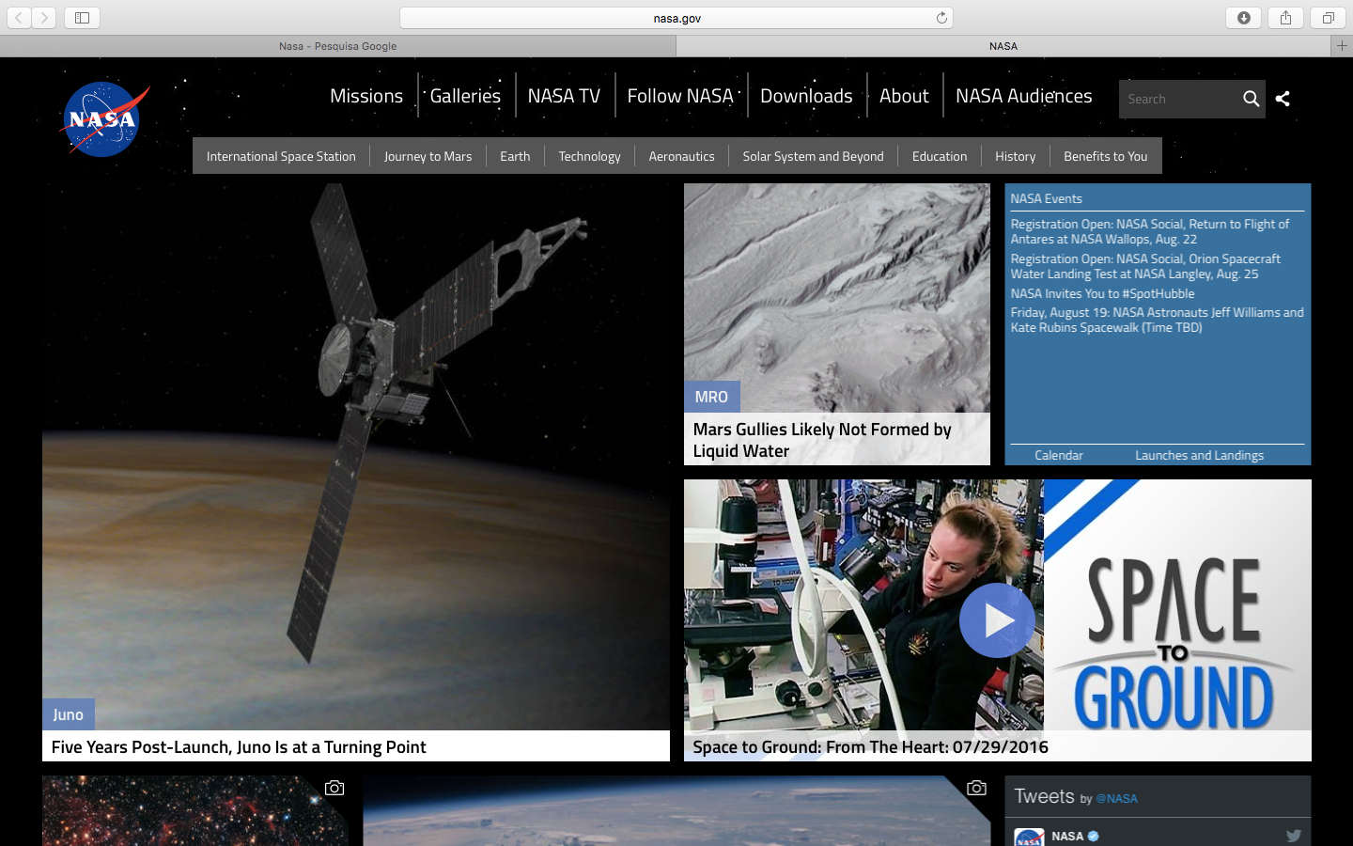Open the Journey to Mars topic

pyautogui.click(x=428, y=156)
